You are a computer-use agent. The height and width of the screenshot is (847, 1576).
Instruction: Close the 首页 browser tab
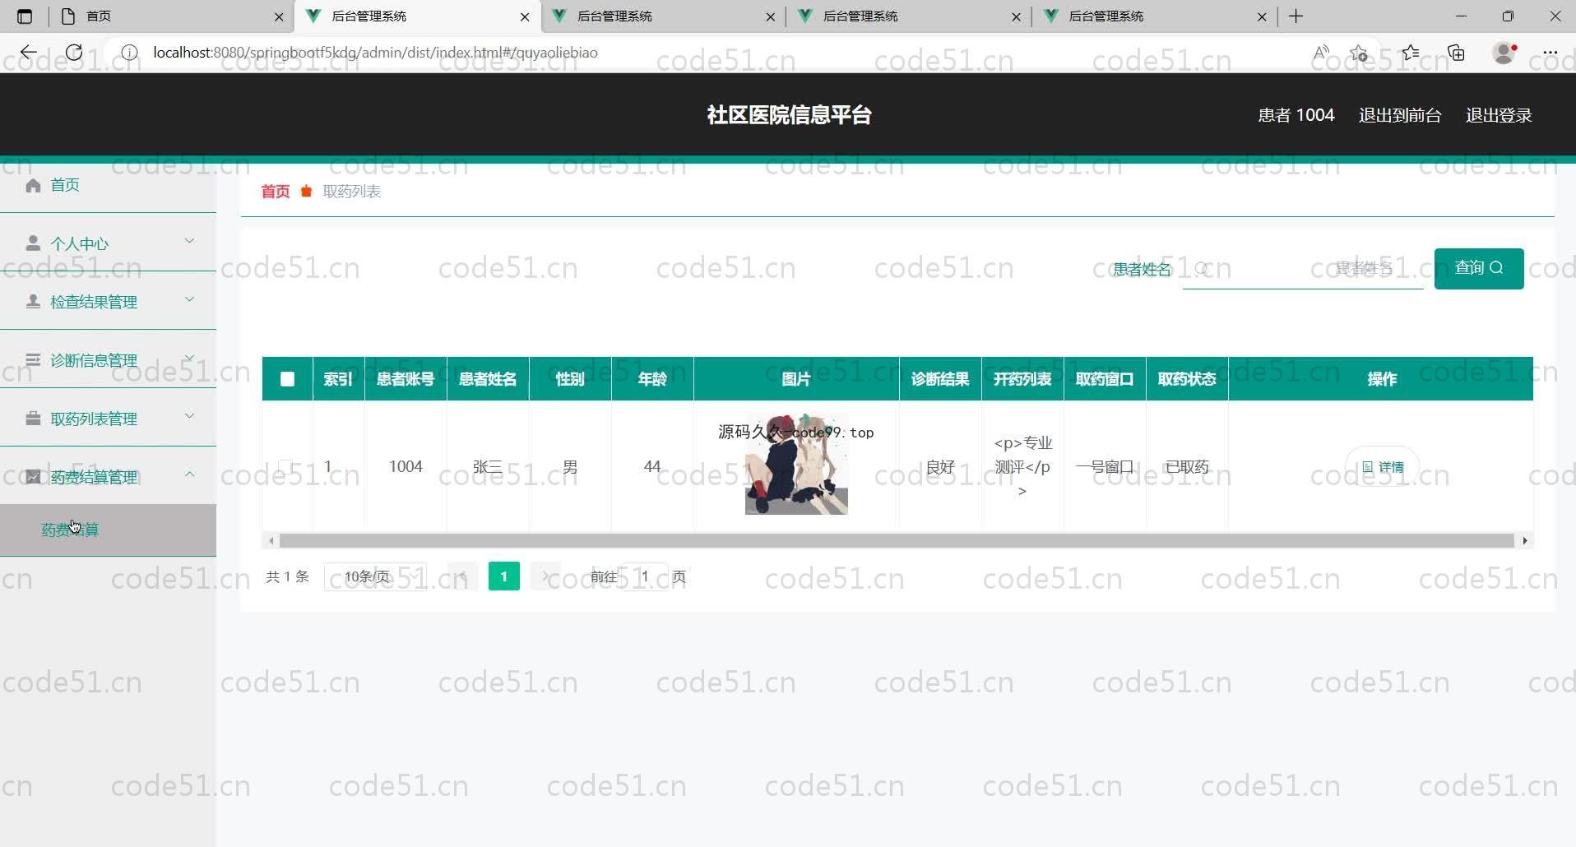coord(279,16)
